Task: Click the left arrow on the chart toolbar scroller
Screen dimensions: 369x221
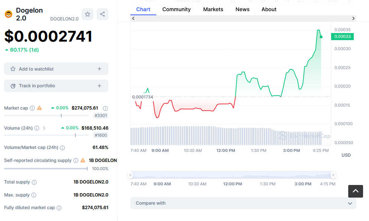Action: 133,18
